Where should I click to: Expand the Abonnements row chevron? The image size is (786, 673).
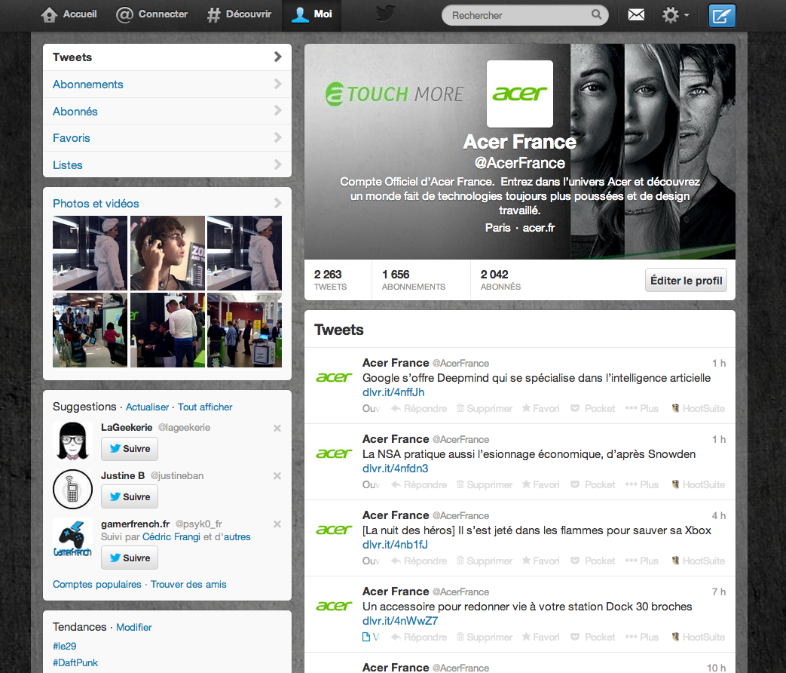click(278, 84)
